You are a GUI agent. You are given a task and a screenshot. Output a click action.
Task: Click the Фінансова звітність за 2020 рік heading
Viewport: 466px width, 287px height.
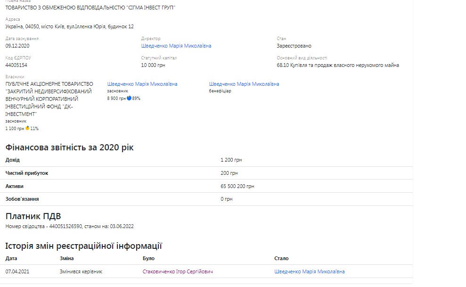(x=70, y=148)
